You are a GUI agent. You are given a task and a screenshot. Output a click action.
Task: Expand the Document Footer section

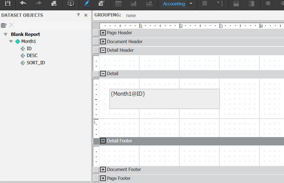[103, 169]
